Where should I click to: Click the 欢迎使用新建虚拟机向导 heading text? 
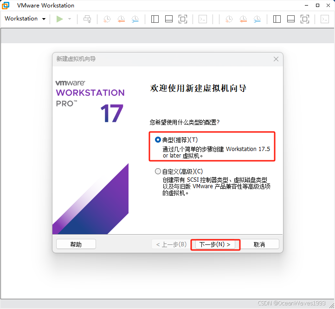point(198,88)
